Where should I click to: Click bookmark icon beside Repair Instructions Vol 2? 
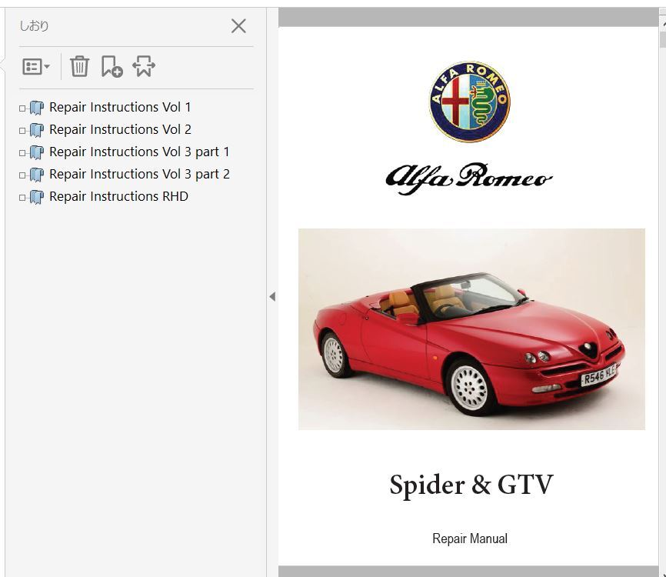(37, 131)
